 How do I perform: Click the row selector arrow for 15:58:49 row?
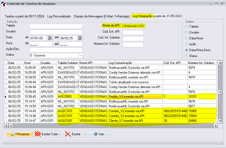tap(6, 97)
